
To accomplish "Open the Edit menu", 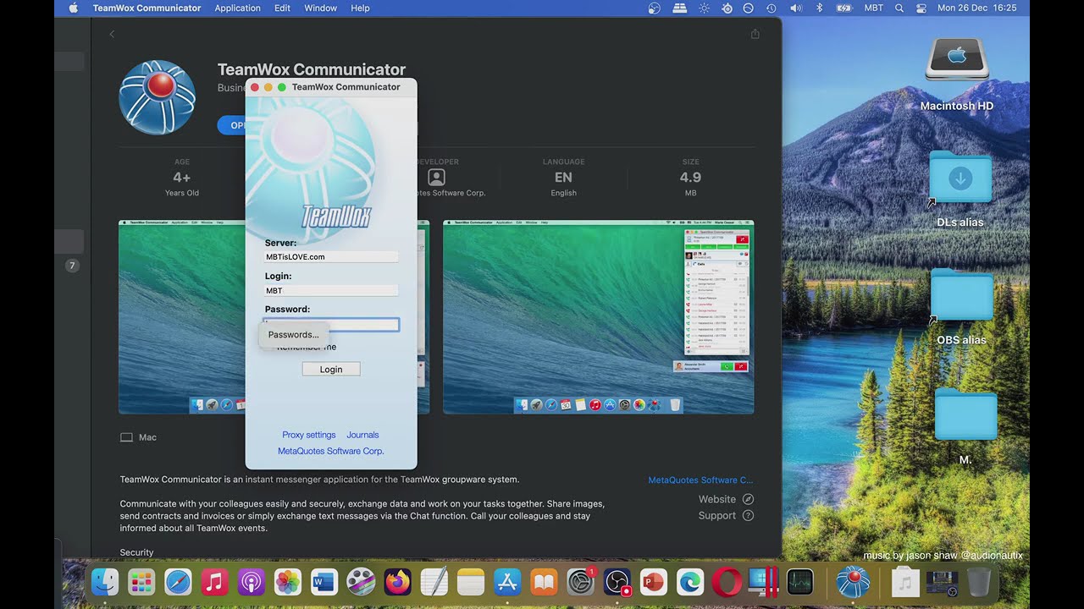I will (282, 8).
